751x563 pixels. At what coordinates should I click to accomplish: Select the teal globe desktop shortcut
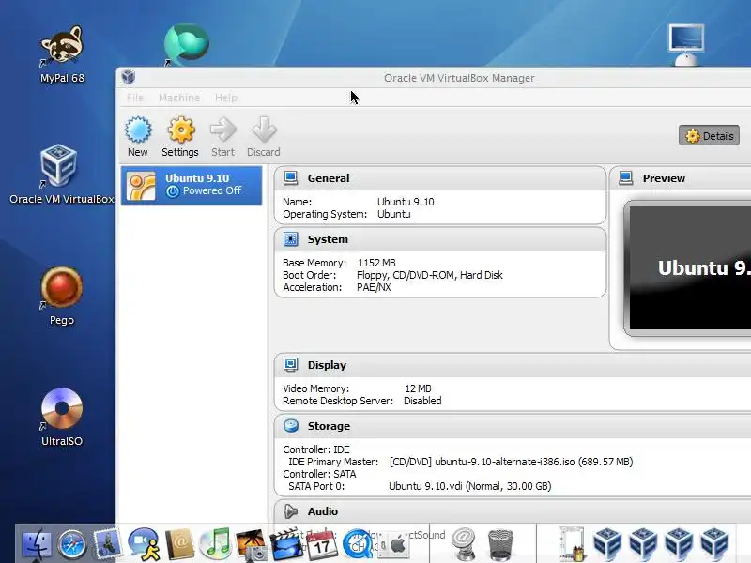[187, 43]
